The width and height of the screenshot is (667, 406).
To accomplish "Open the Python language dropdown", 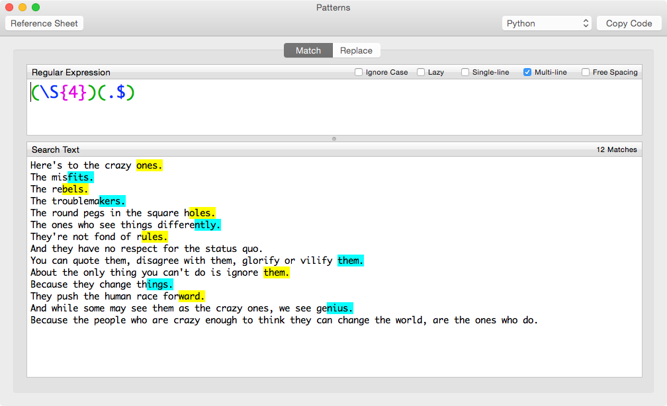I will tap(547, 23).
